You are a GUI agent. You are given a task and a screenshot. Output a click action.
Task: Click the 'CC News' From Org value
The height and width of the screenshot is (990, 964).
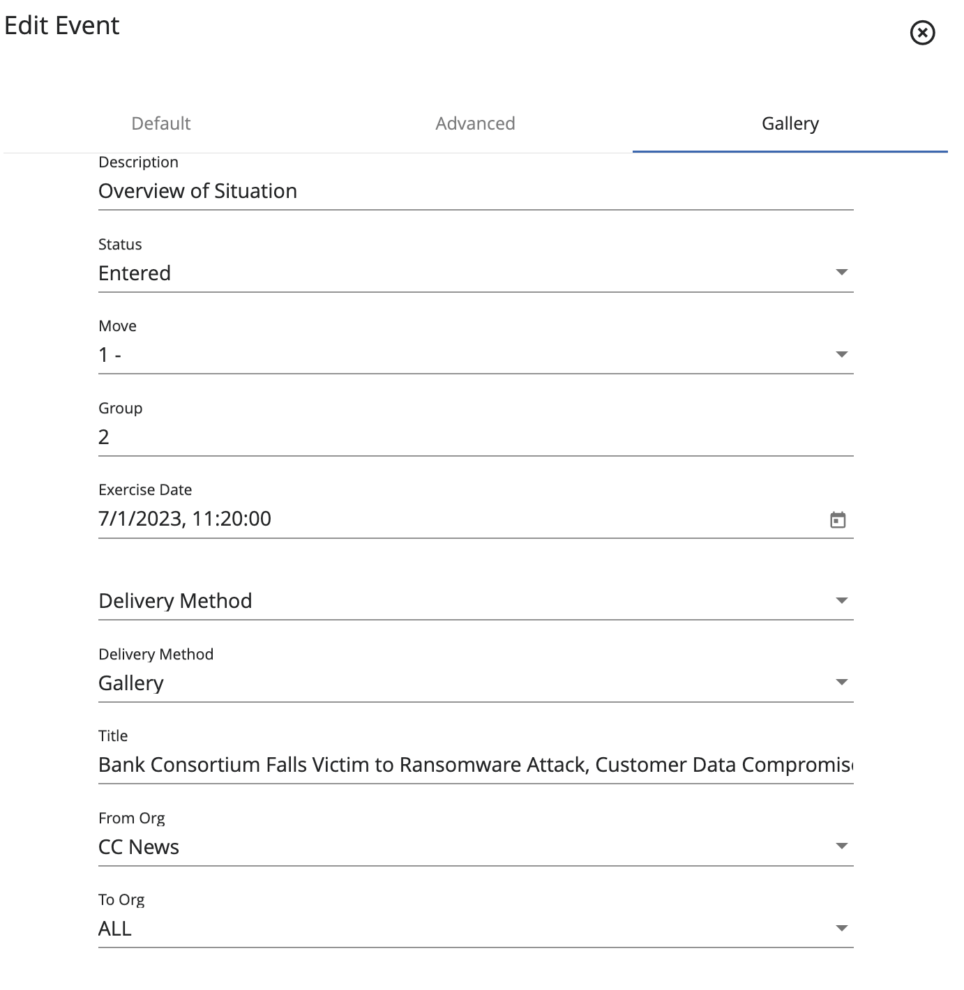coord(139,847)
